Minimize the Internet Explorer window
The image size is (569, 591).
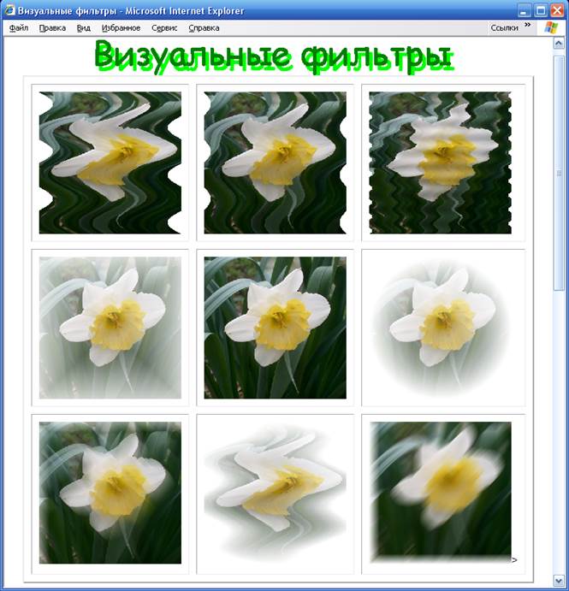tap(524, 10)
